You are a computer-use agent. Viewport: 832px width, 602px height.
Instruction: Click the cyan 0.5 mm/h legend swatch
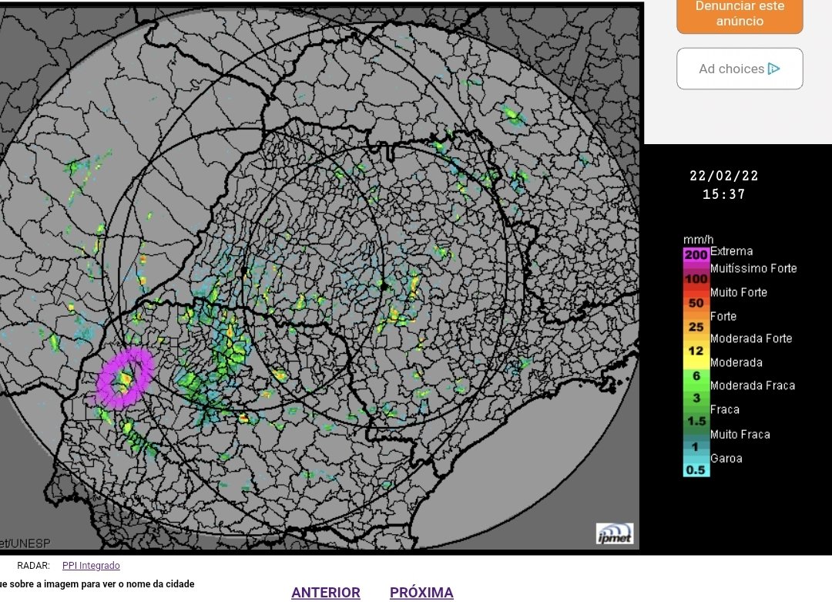click(696, 469)
